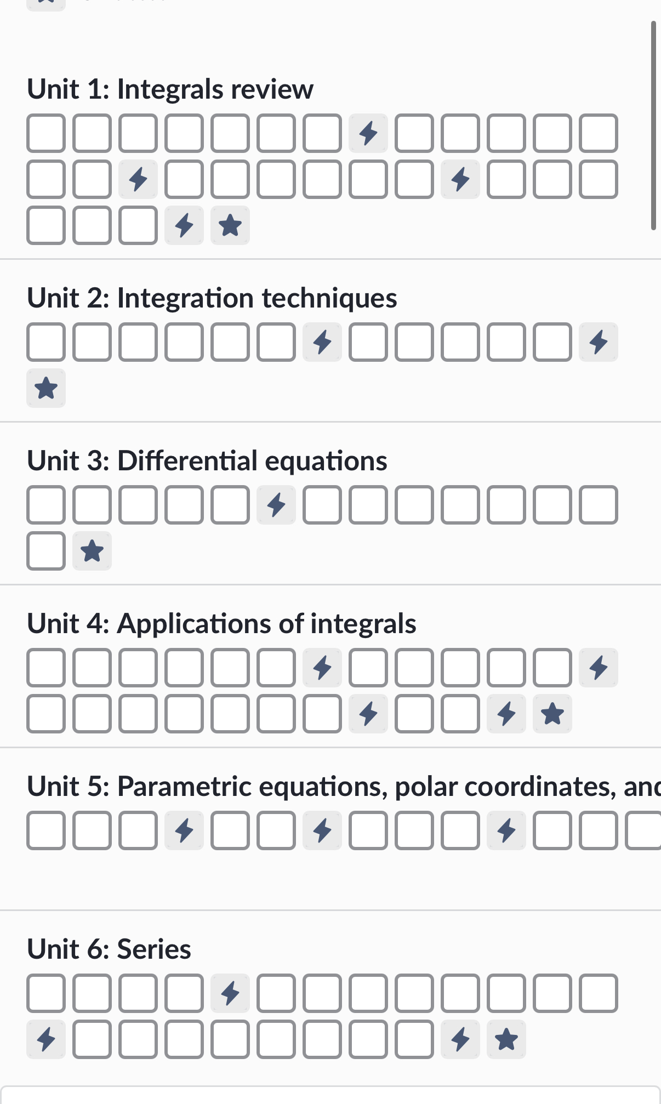Viewport: 661px width, 1104px height.
Task: Open the only lightning quiz in Unit 3
Action: (276, 505)
